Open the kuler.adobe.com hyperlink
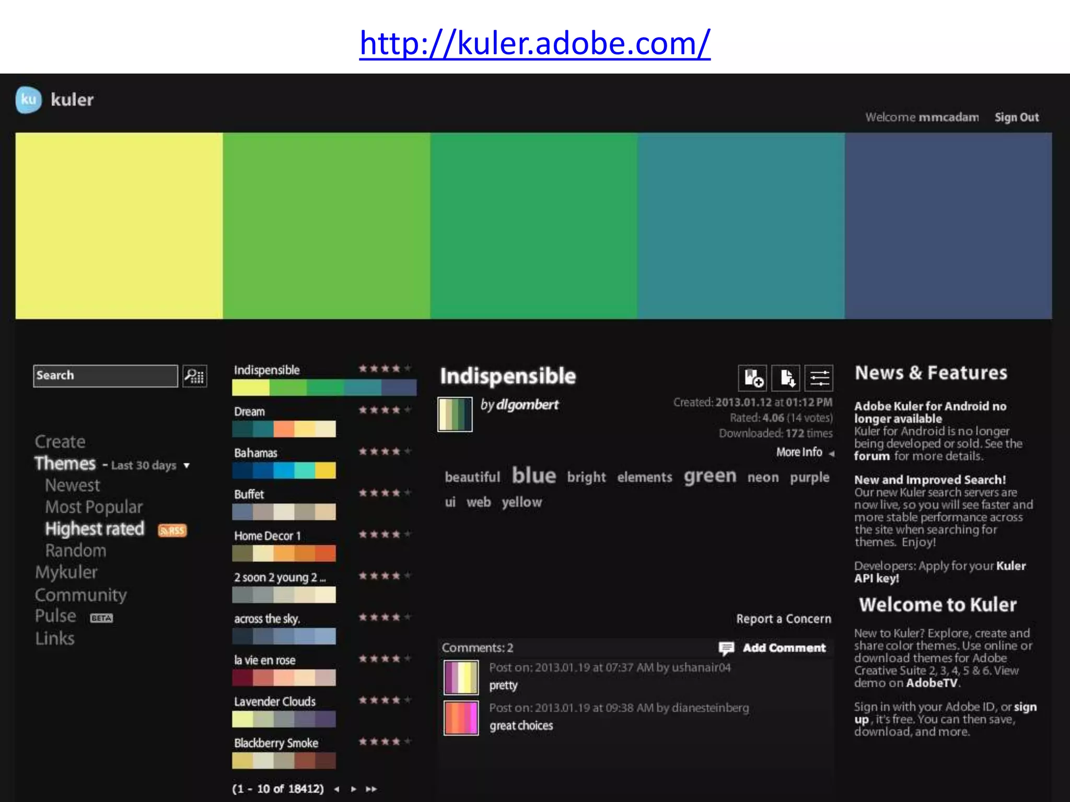1070x802 pixels. tap(534, 43)
